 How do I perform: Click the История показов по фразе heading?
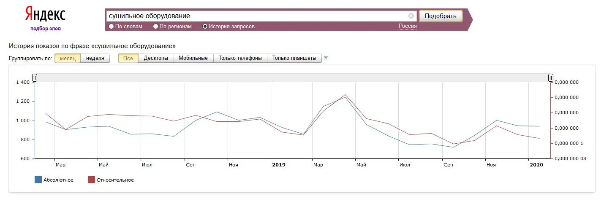point(92,46)
